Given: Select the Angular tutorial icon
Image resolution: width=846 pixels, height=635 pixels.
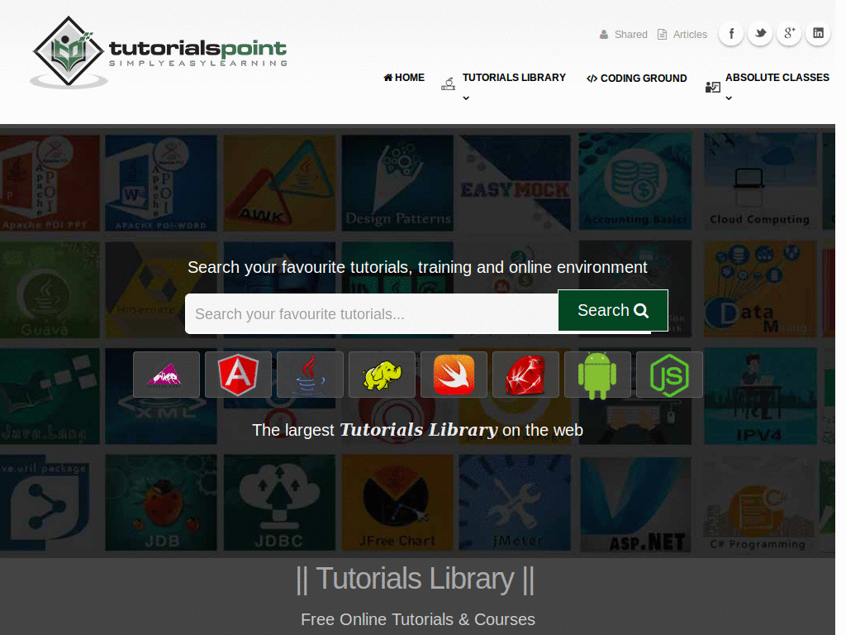Looking at the screenshot, I should 238,374.
